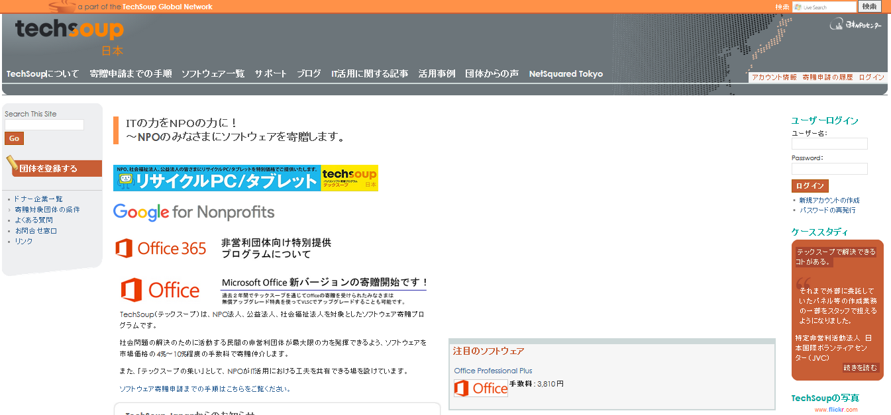Go to ソフトウェア一覧 page
This screenshot has height=415, width=891.
point(213,74)
